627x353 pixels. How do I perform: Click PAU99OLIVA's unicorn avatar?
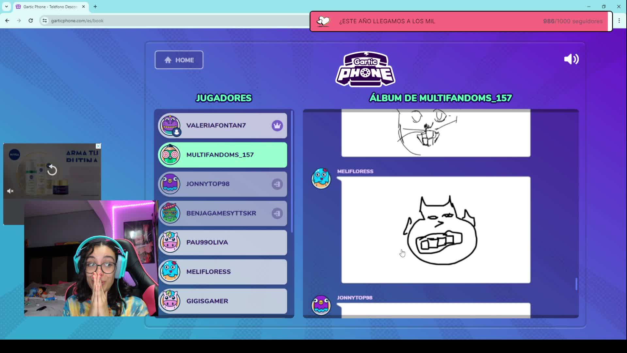[x=170, y=242]
